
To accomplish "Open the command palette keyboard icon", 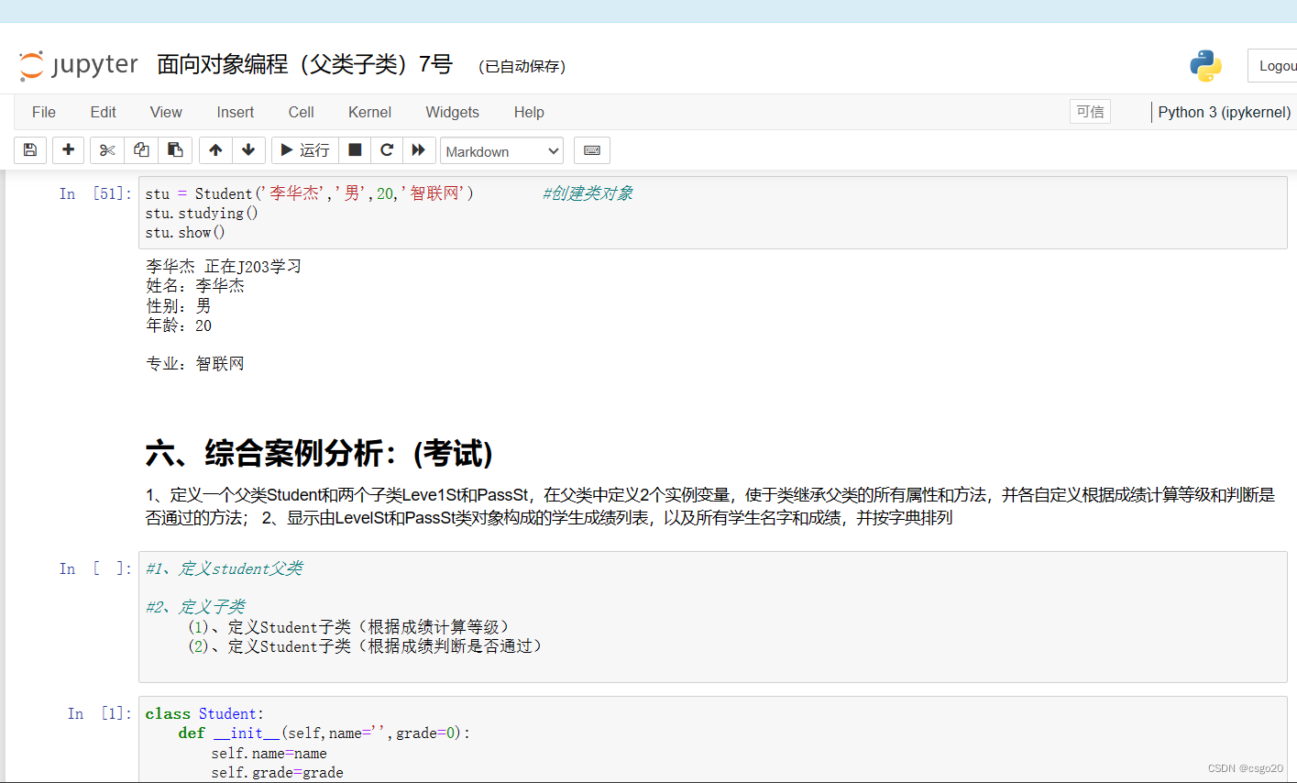I will [x=592, y=150].
